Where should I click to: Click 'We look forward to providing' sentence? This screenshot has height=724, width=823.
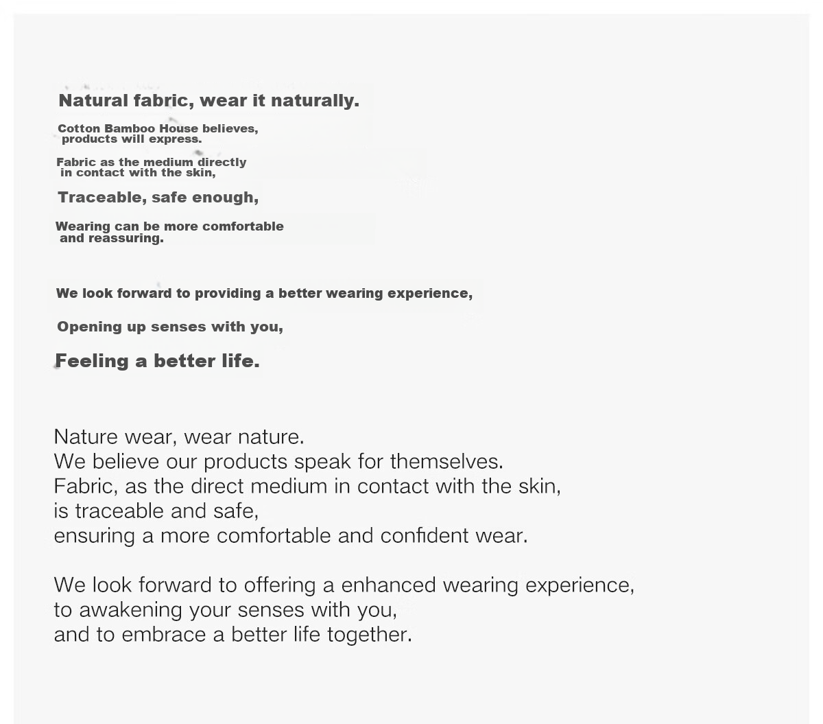point(264,293)
